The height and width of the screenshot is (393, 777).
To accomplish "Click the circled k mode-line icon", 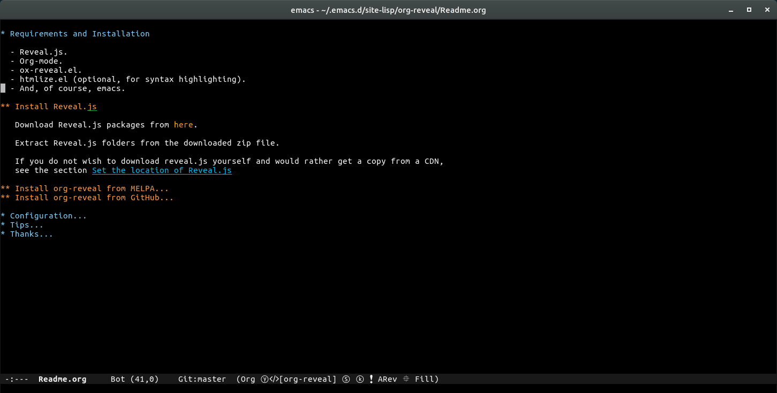I will point(360,379).
